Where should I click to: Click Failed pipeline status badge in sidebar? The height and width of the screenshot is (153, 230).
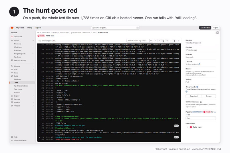pyautogui.click(x=207, y=112)
